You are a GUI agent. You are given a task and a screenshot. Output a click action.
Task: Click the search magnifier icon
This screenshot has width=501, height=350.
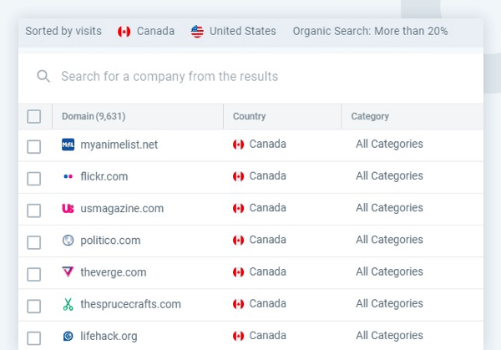[x=43, y=77]
